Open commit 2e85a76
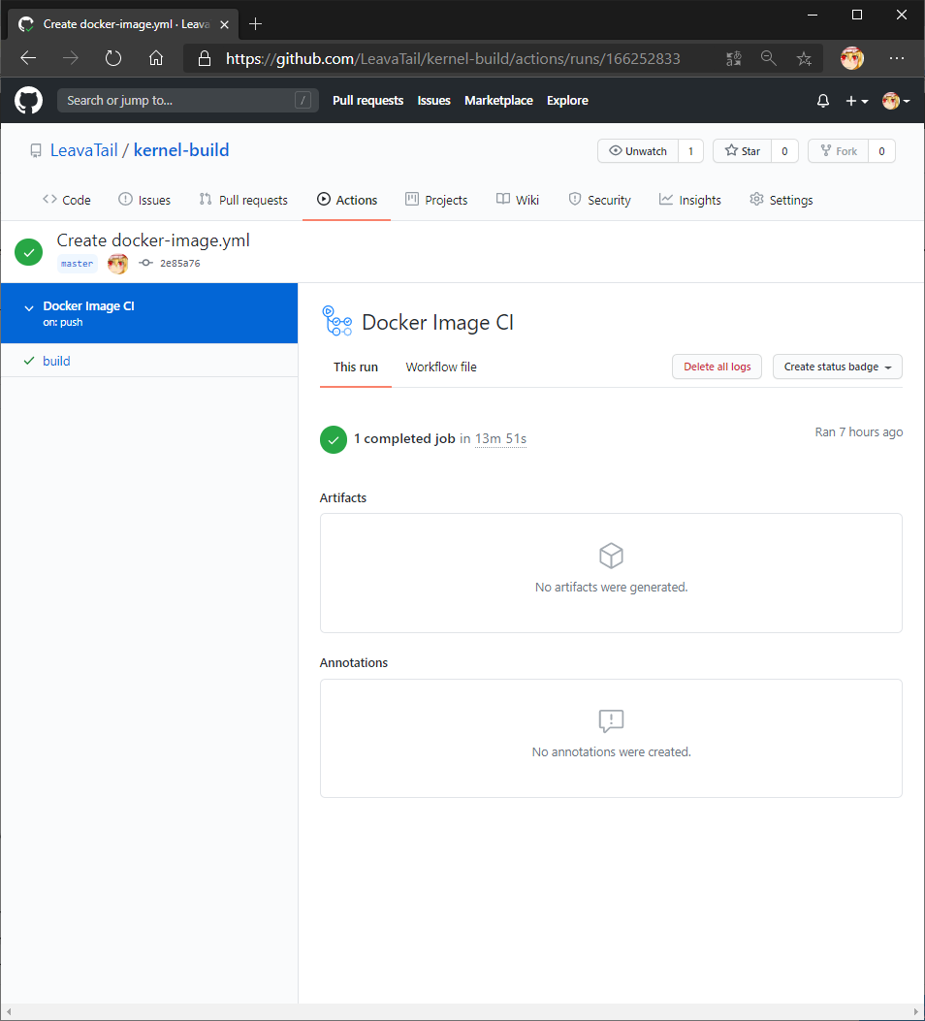This screenshot has width=925, height=1021. tap(179, 263)
